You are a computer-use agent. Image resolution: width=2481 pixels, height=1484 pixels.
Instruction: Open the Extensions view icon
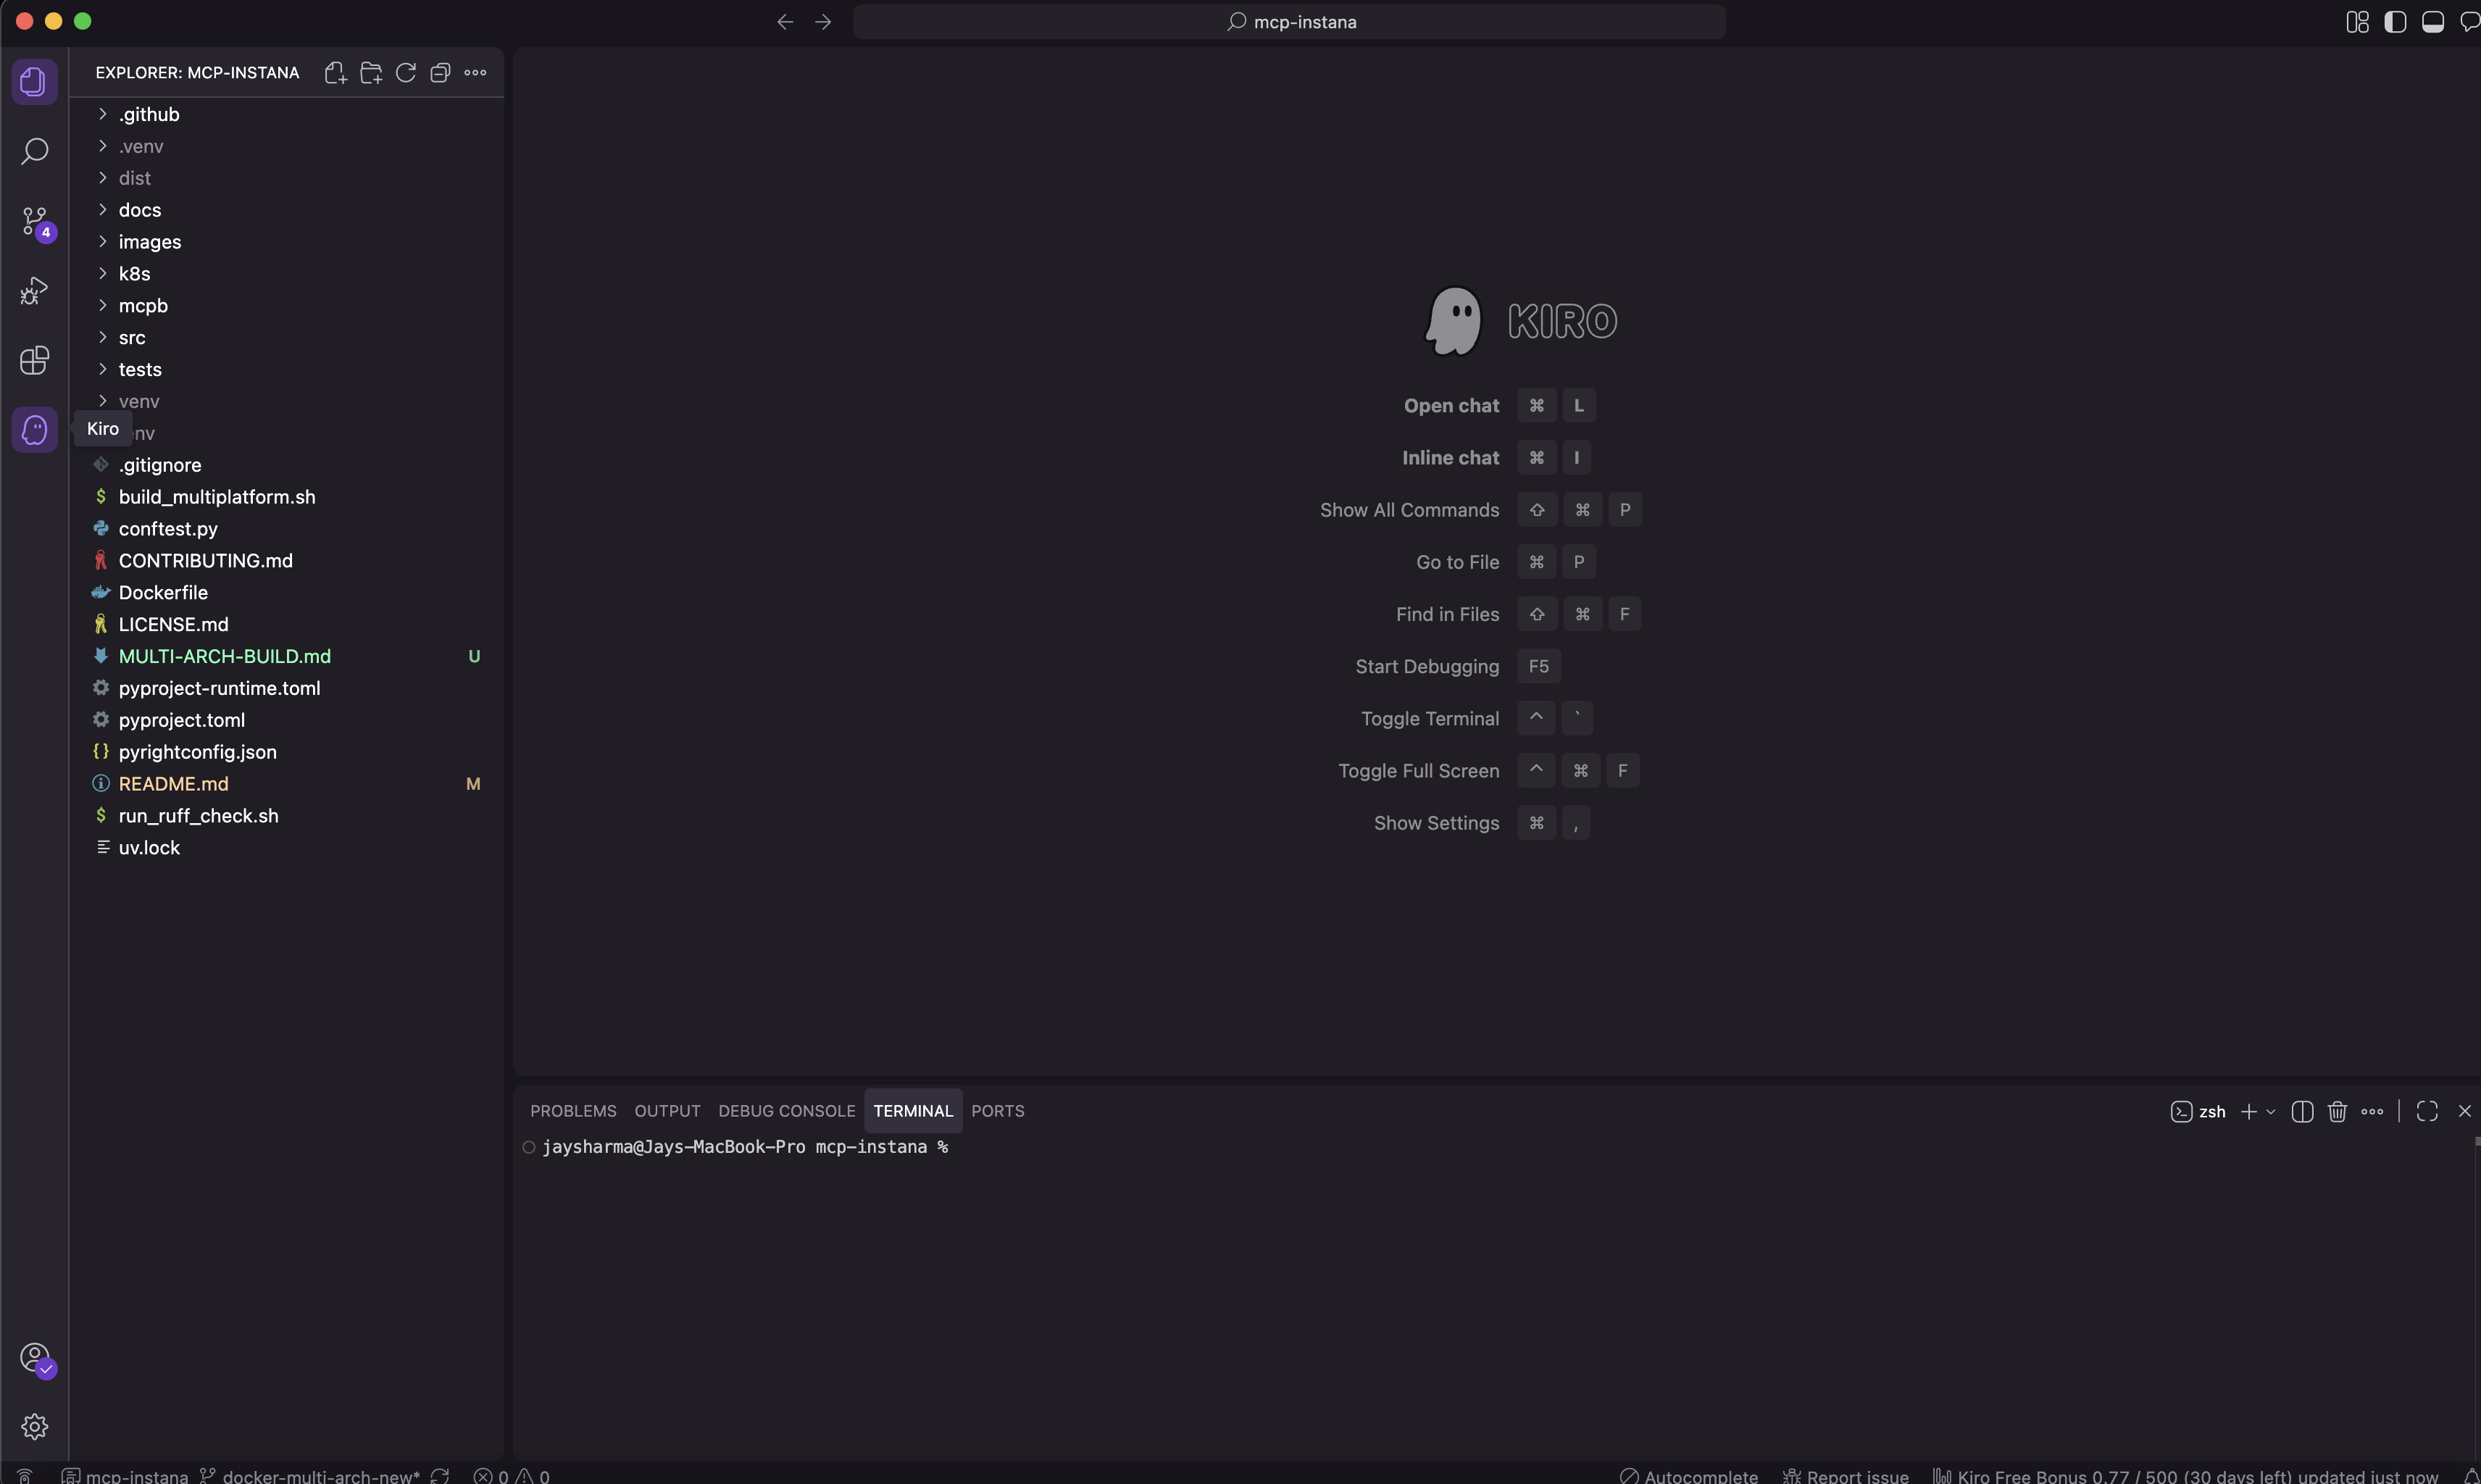click(34, 360)
